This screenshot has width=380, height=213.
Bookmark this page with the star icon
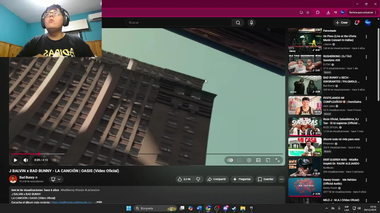(x=308, y=12)
